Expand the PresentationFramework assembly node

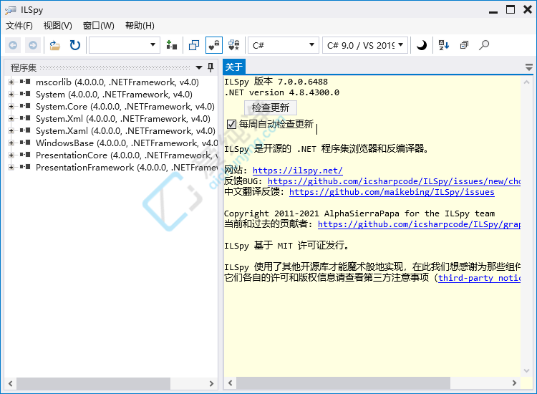(x=11, y=168)
